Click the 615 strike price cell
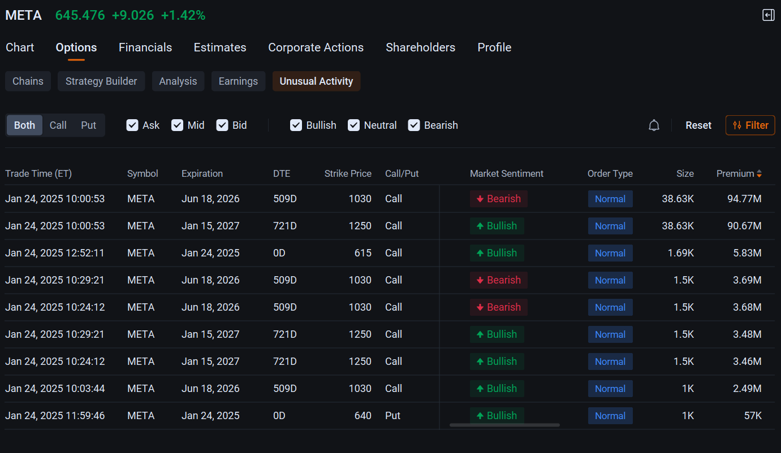The height and width of the screenshot is (453, 781). 363,253
